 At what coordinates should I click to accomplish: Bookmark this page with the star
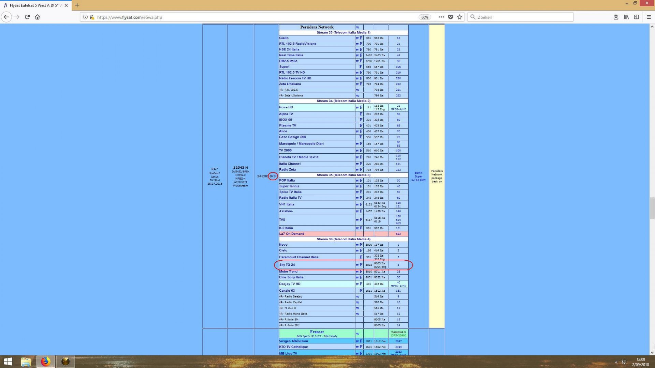460,17
